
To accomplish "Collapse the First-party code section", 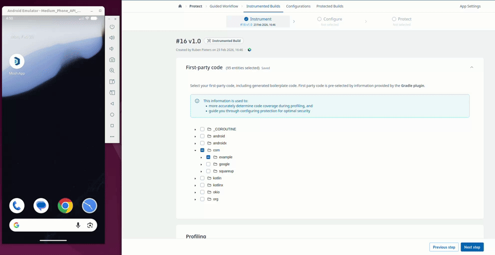I will (x=471, y=67).
